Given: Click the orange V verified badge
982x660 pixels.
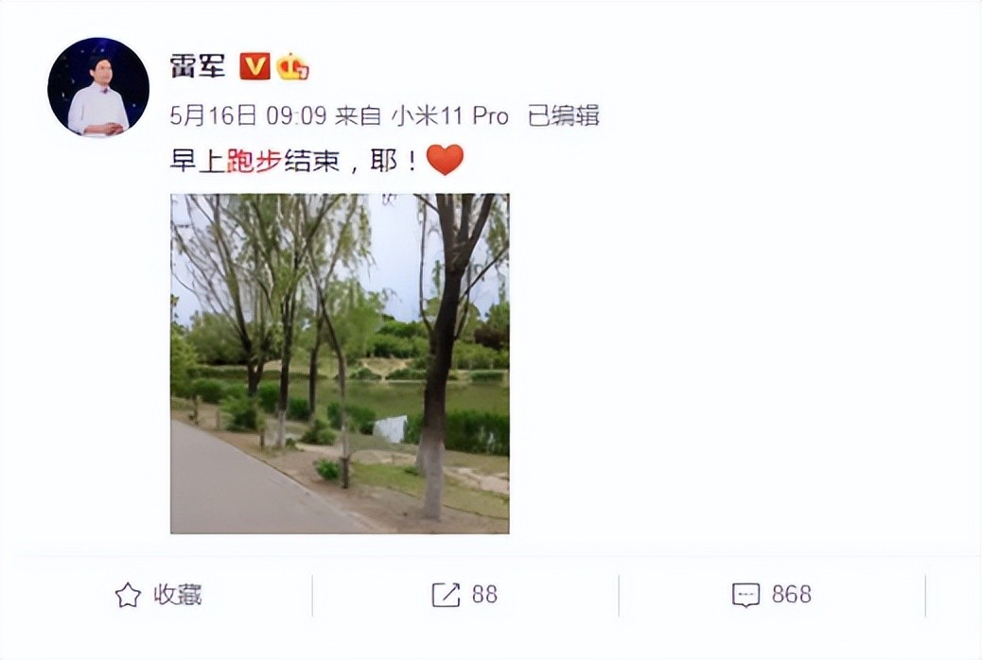Looking at the screenshot, I should click(x=254, y=66).
